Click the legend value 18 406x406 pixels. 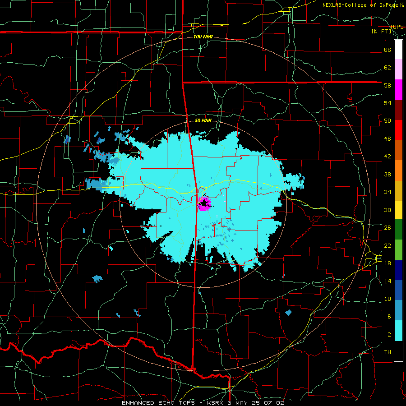tap(388, 263)
